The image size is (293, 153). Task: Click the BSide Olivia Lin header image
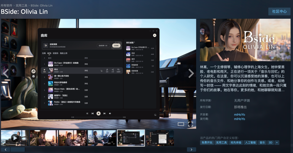245,40
